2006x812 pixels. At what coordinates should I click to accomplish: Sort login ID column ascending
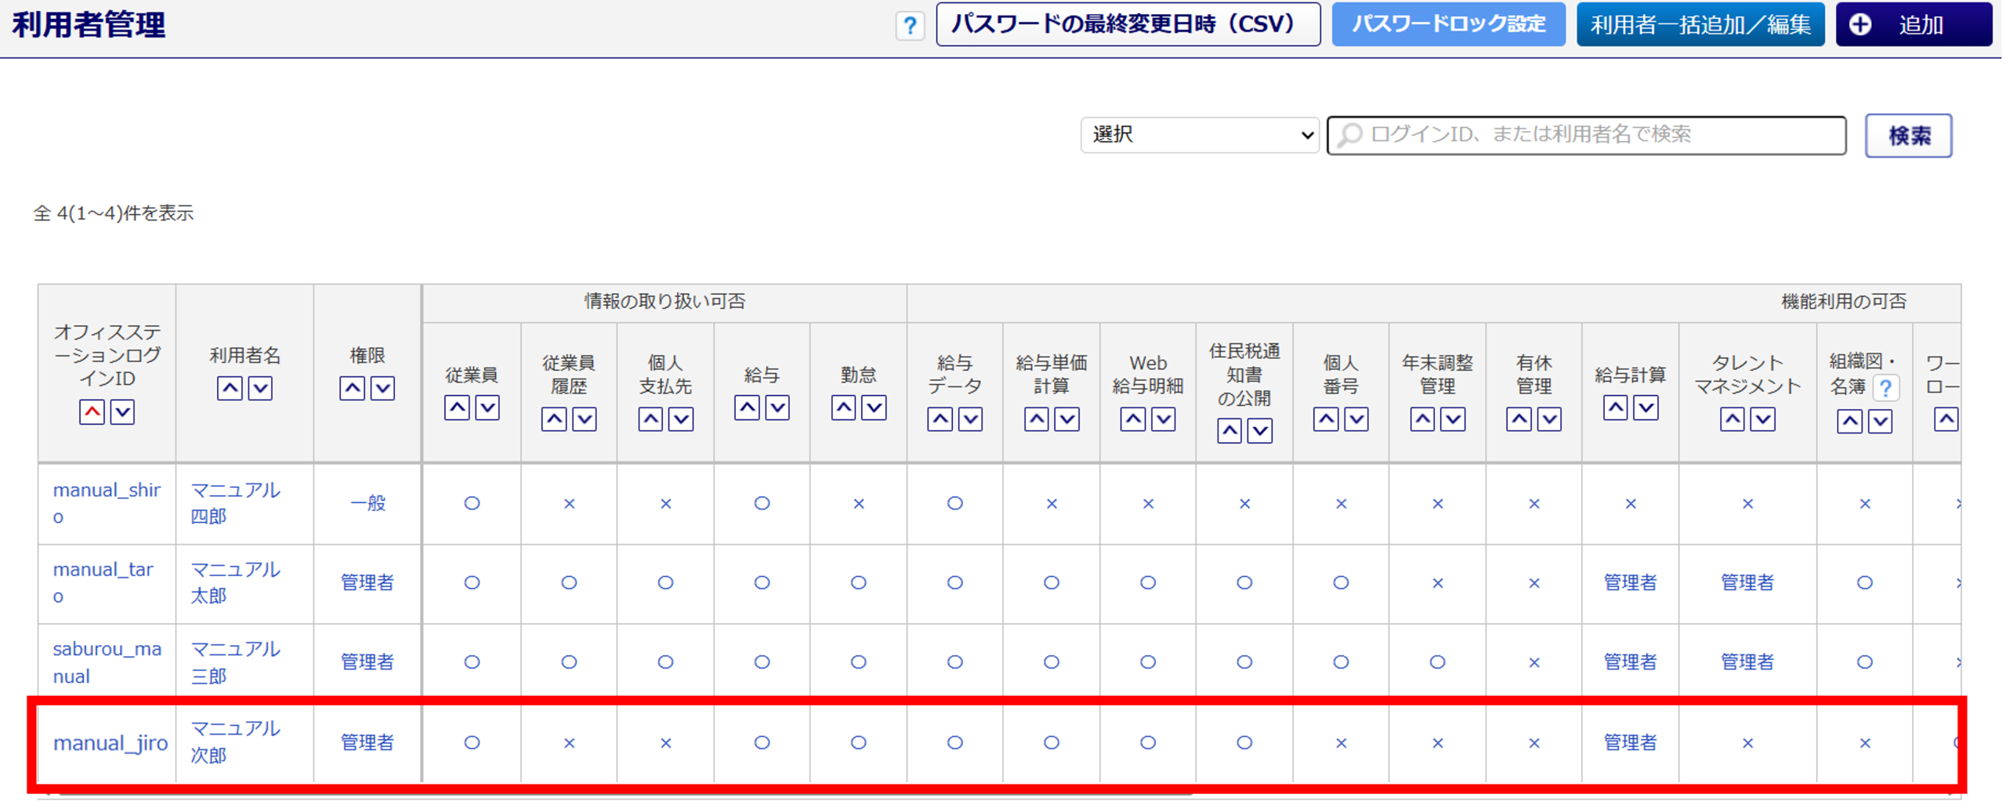(92, 412)
